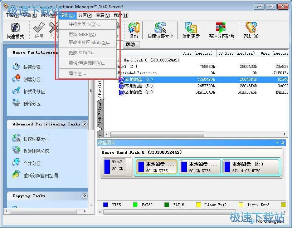This screenshot has height=228, width=292.
Task: Choose 合并分区 in the sidebar
Action: click(32, 163)
